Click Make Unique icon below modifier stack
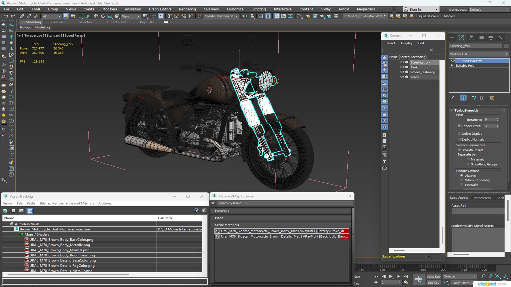Screen dimensions: 511x287 point(474,98)
